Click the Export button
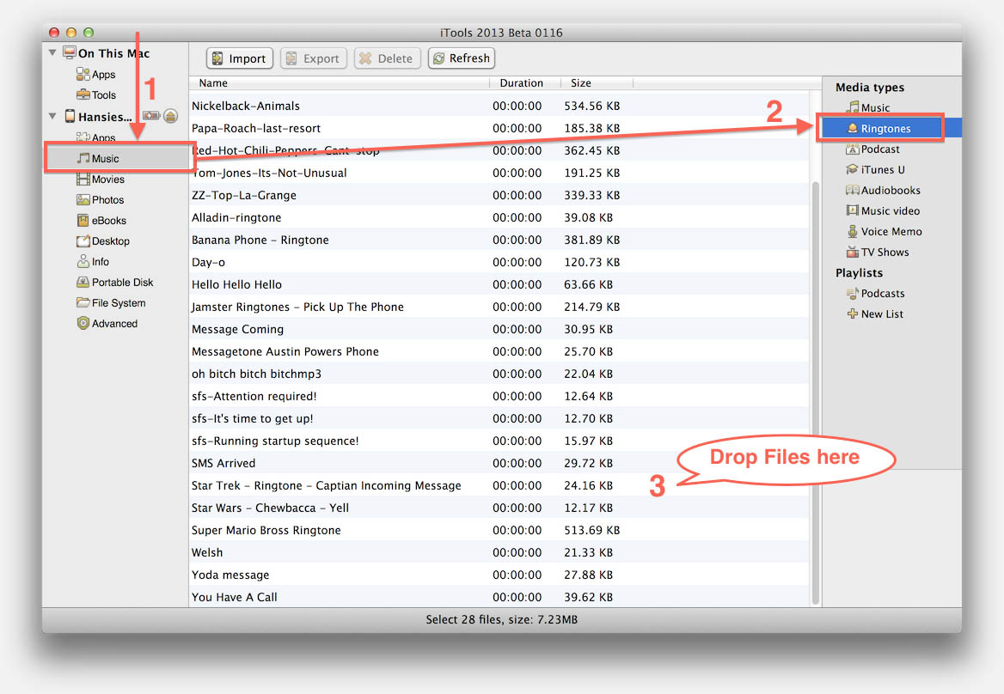The image size is (1004, 694). point(313,58)
